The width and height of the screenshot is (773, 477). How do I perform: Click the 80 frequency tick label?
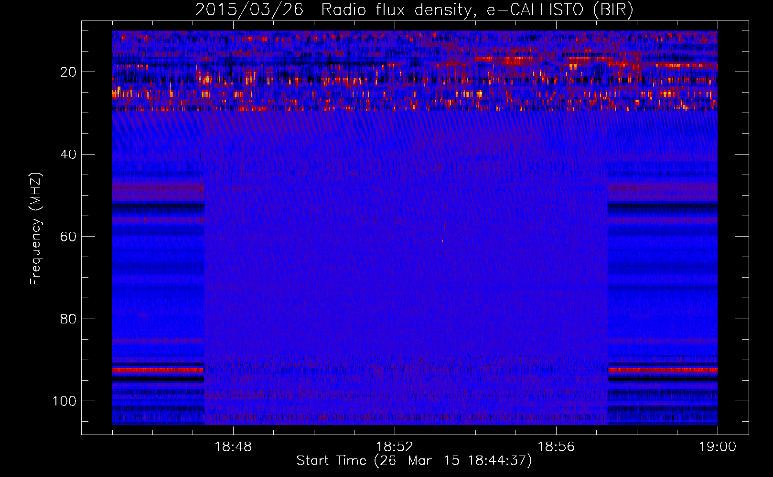pos(68,319)
